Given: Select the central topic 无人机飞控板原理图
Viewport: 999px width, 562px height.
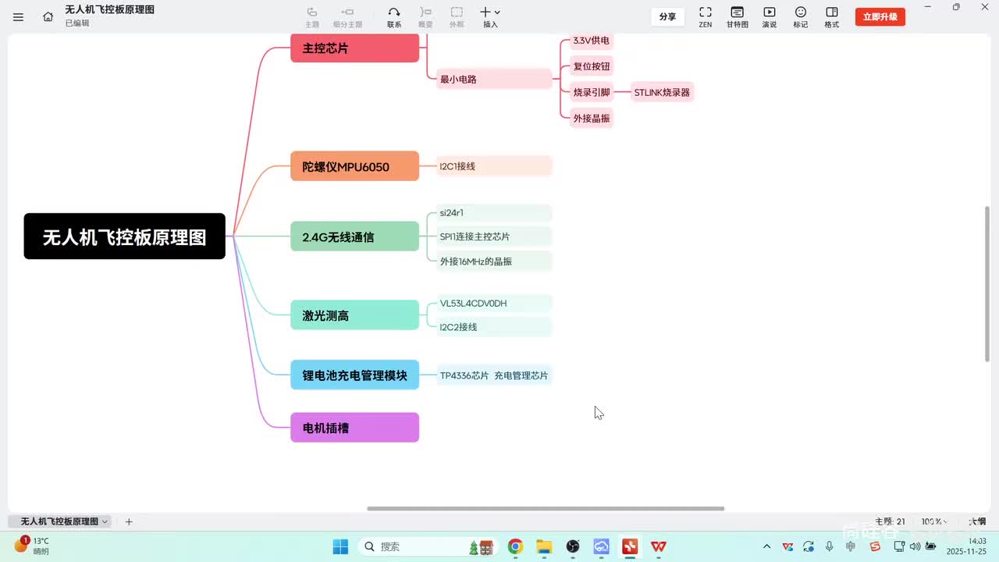Looking at the screenshot, I should coord(125,237).
